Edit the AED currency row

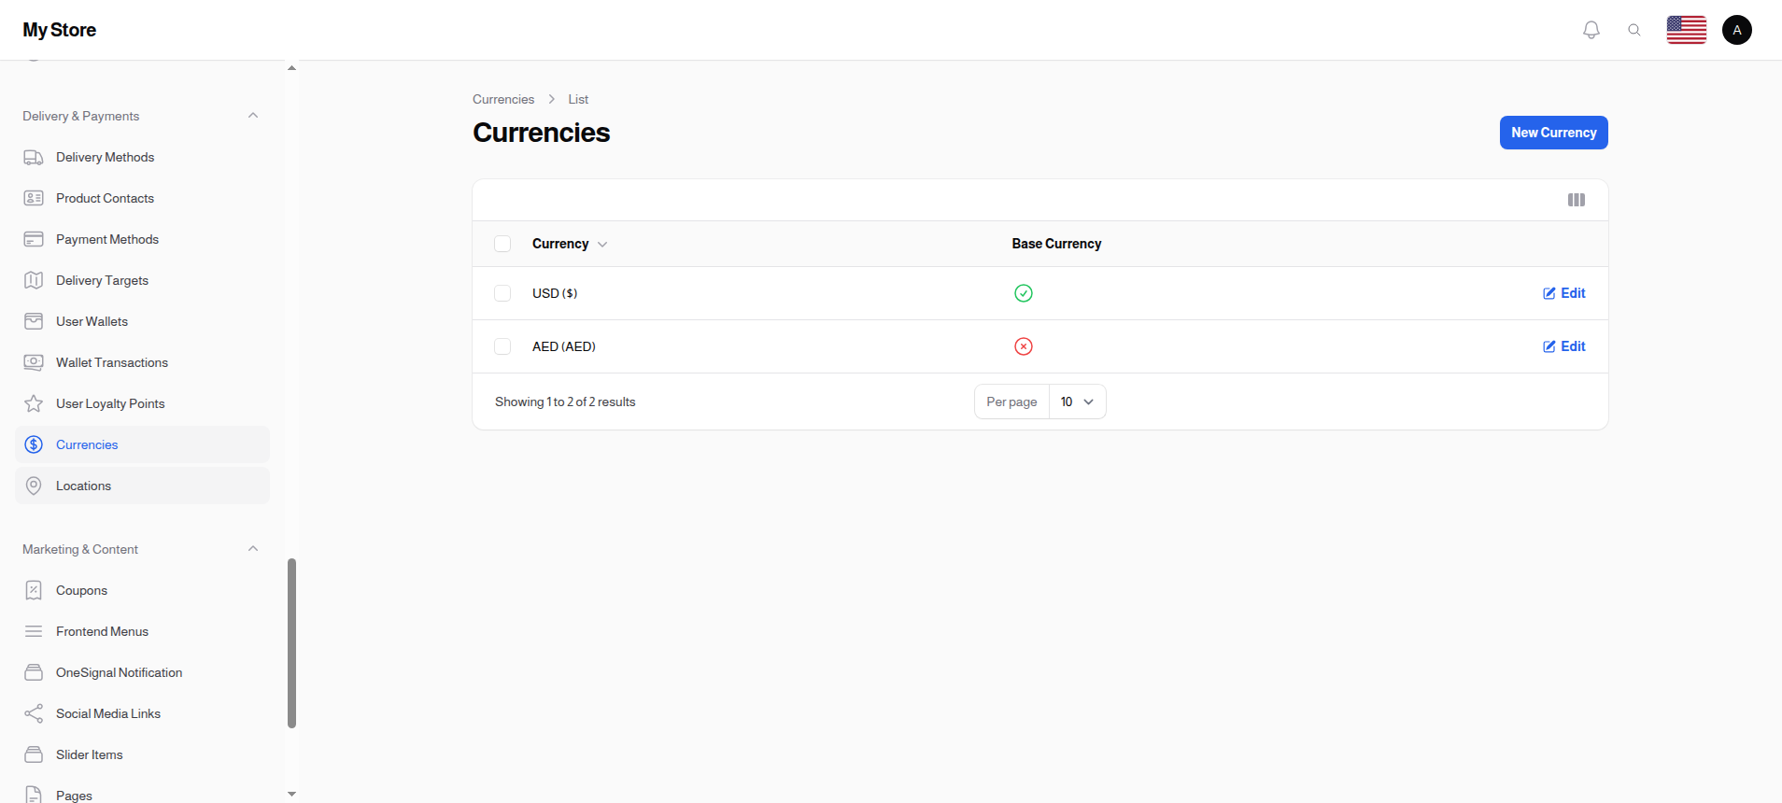1564,346
